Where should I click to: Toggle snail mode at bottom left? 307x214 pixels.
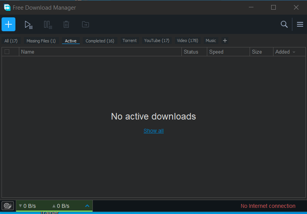point(8,206)
